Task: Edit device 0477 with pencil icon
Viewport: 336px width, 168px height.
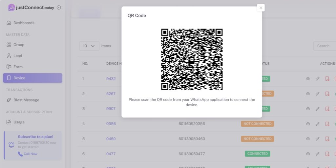Action: click(x=318, y=154)
